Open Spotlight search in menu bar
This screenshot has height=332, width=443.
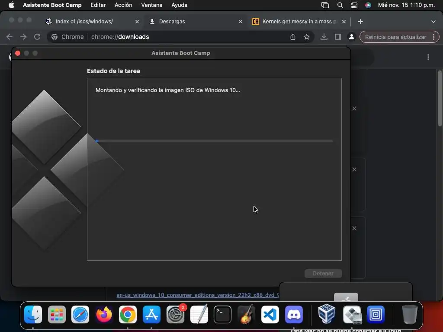coord(340,5)
